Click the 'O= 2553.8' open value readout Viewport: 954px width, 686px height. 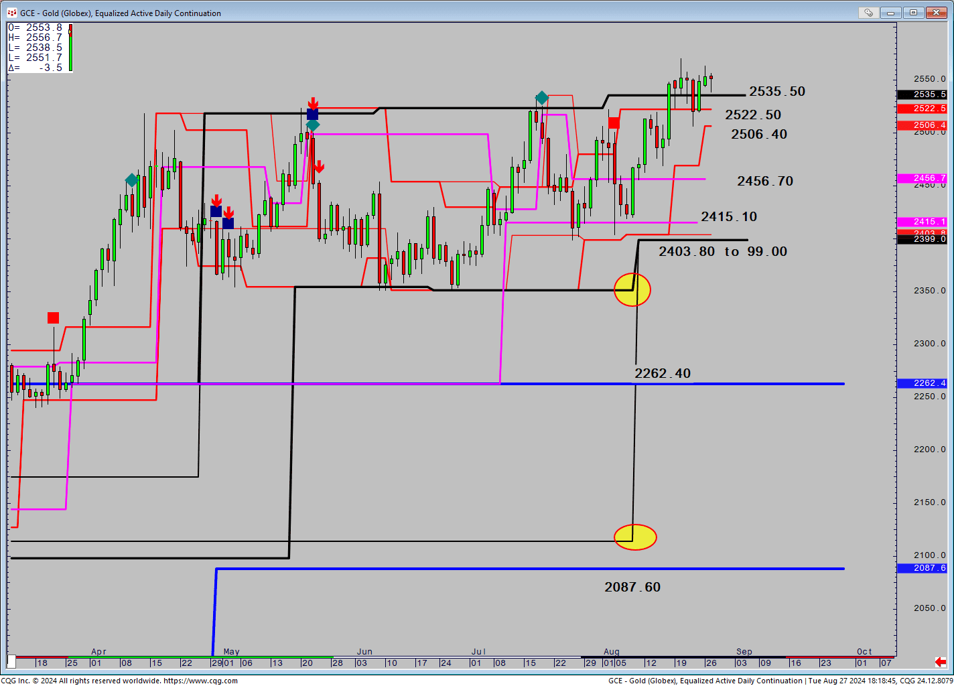point(36,27)
